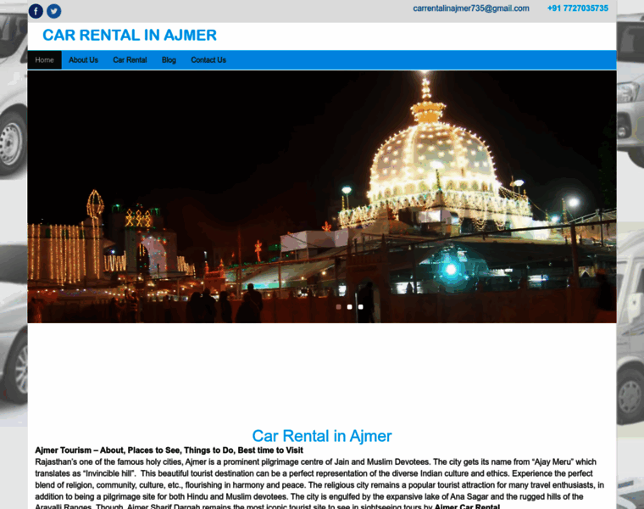644x509 pixels.
Task: Select the third slider pagination dot
Action: 361,307
